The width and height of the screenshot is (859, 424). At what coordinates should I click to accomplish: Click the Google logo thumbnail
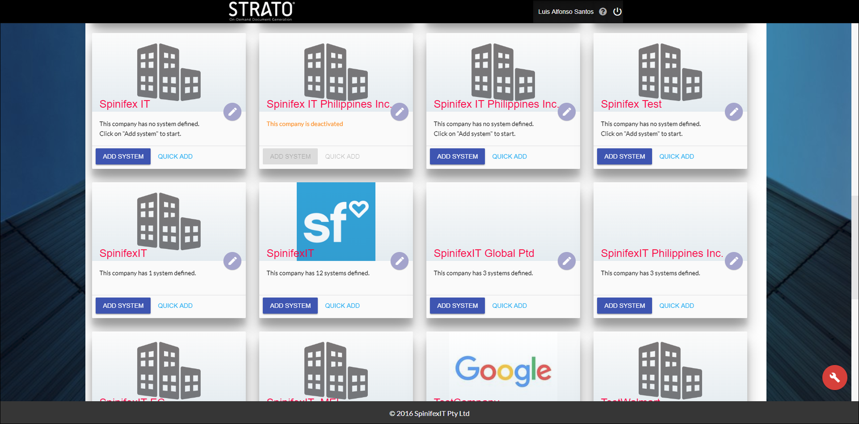point(503,370)
